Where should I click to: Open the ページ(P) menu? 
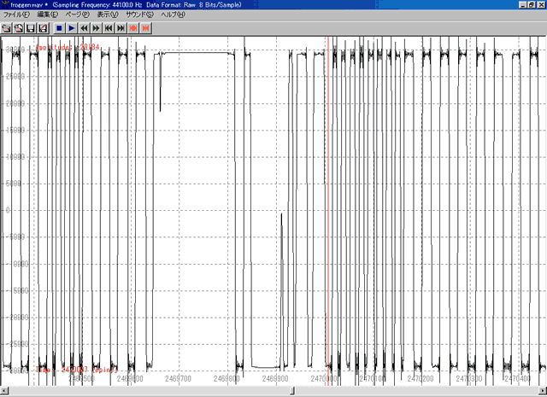click(78, 15)
